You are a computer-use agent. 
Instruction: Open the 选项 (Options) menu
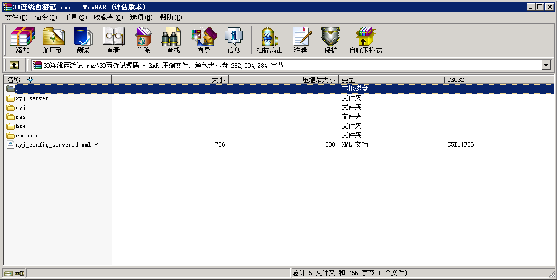[x=141, y=17]
